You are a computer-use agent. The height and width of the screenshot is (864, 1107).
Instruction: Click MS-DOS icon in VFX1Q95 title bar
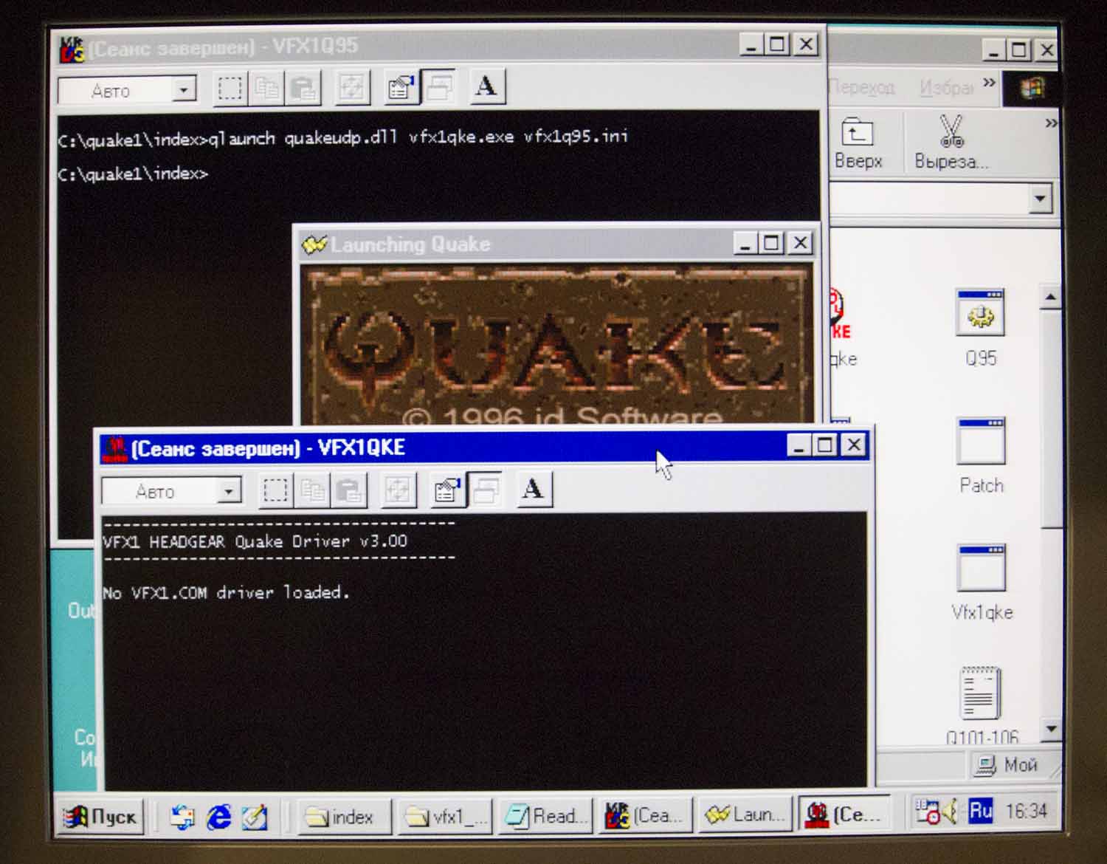tap(72, 49)
